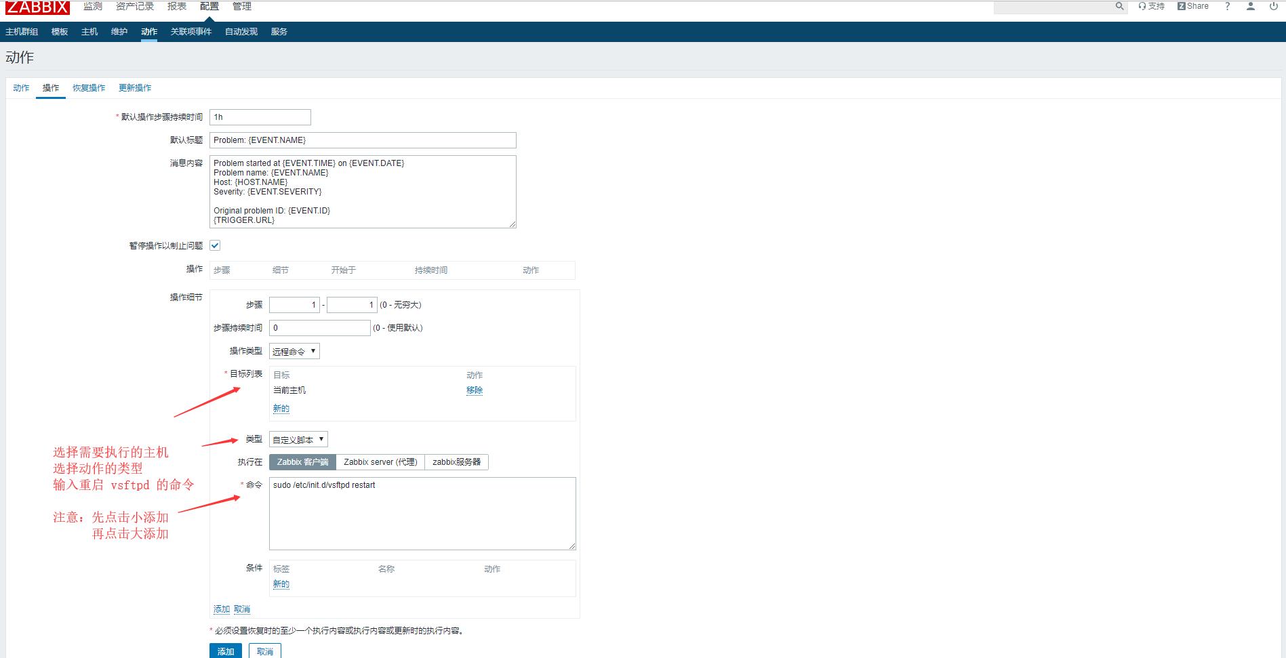Toggle the pause operations checkbox
This screenshot has height=658, width=1286.
tap(215, 245)
